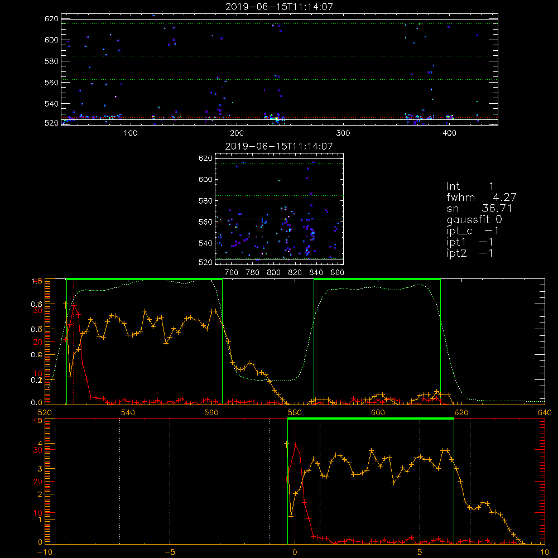Click x-axis label -5 on the bottom plot

(170, 552)
